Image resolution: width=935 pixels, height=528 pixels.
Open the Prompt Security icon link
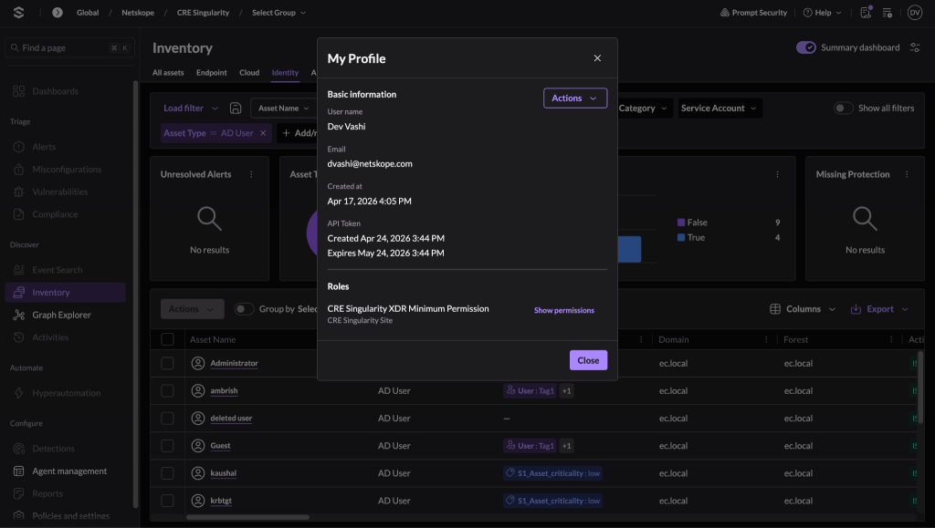(753, 13)
